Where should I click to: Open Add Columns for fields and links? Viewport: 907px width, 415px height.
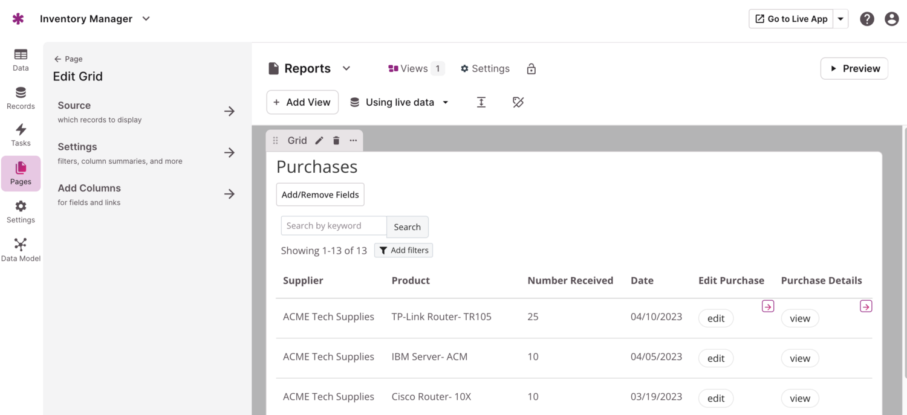[146, 194]
